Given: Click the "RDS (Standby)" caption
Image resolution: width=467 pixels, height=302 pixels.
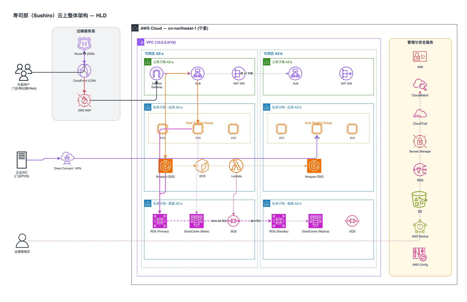Looking at the screenshot, I should [x=279, y=231].
